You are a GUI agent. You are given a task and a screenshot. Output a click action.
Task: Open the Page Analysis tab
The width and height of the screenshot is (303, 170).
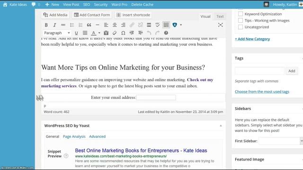point(74,136)
